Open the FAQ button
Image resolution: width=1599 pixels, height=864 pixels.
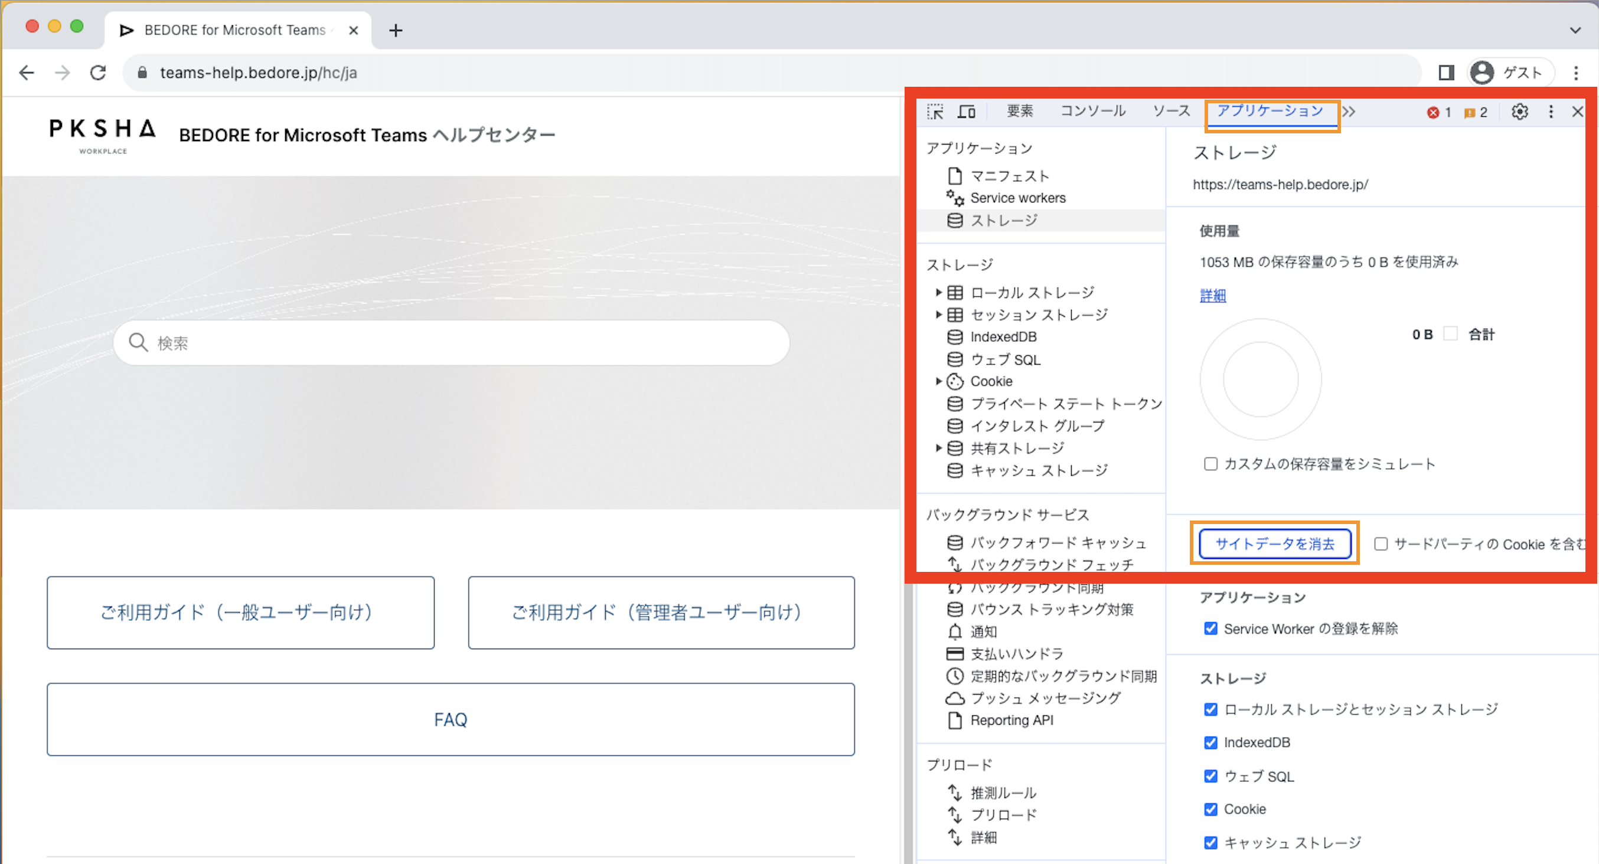pyautogui.click(x=451, y=719)
